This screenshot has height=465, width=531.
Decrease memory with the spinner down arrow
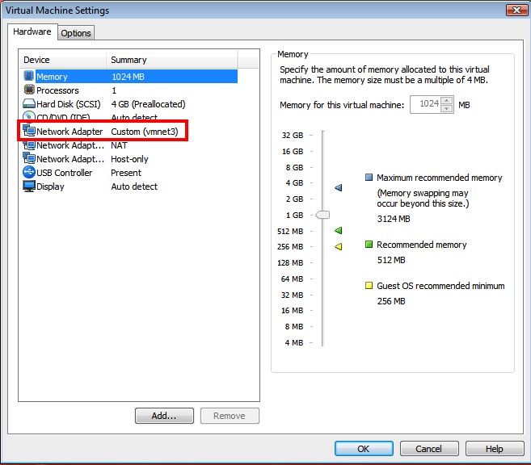coord(446,109)
